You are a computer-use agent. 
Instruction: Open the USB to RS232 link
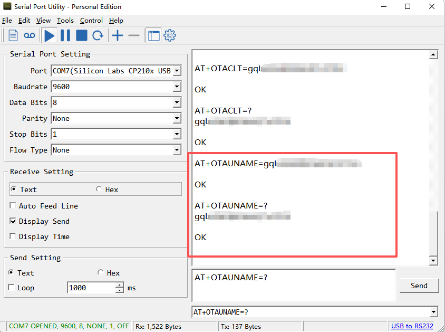coord(412,326)
